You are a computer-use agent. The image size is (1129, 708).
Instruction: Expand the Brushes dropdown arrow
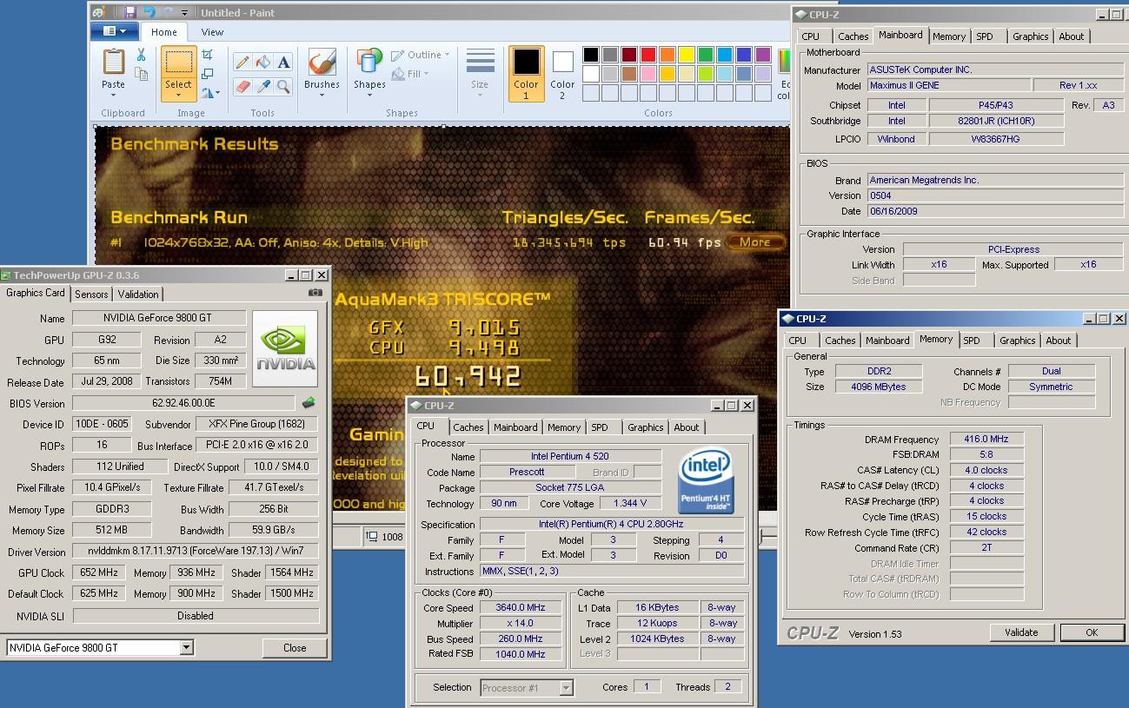[322, 96]
